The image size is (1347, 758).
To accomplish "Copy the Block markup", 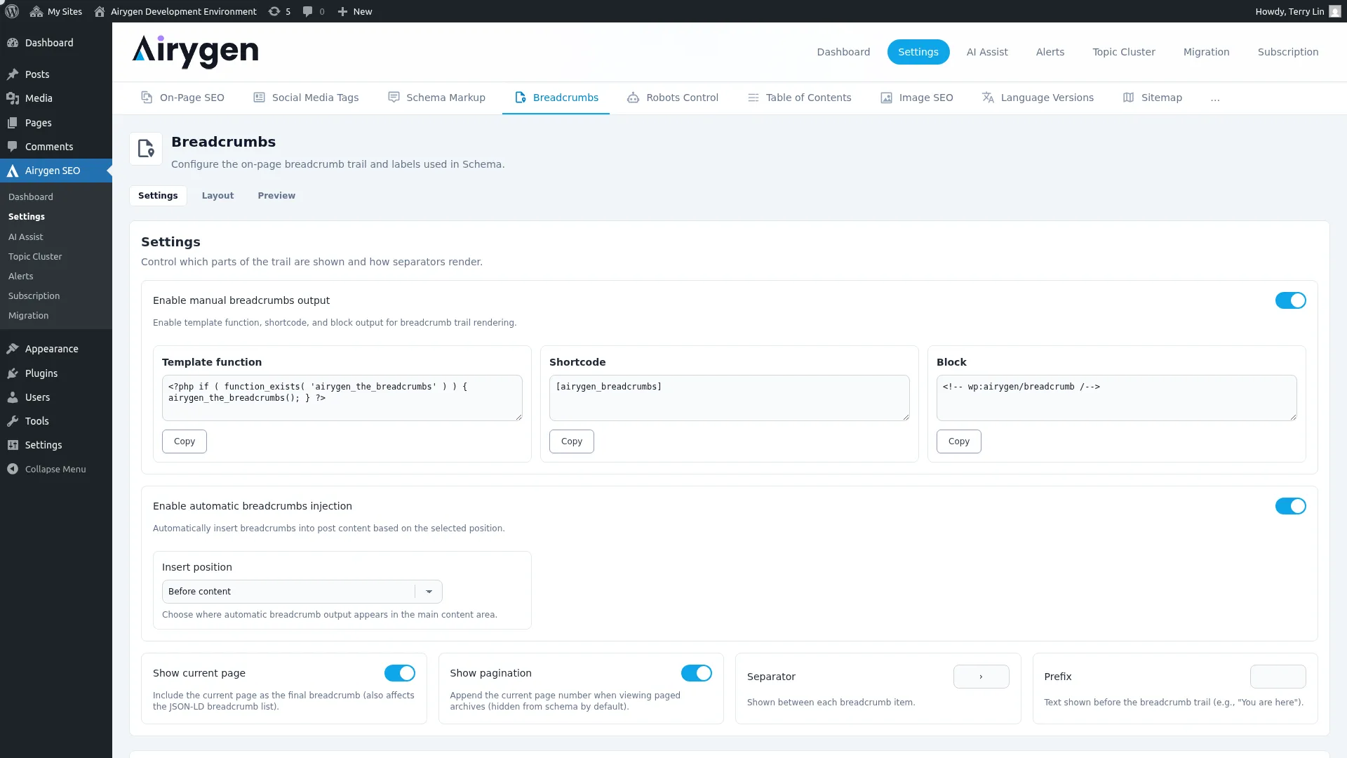I will point(959,441).
